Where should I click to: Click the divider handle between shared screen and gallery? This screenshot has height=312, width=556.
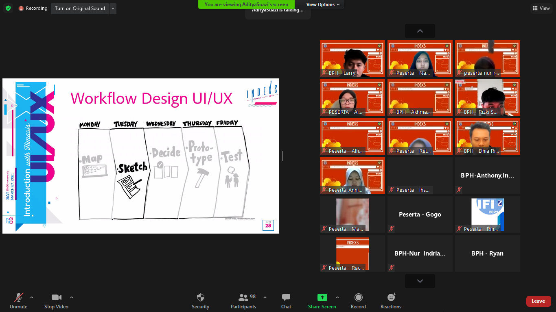(281, 156)
